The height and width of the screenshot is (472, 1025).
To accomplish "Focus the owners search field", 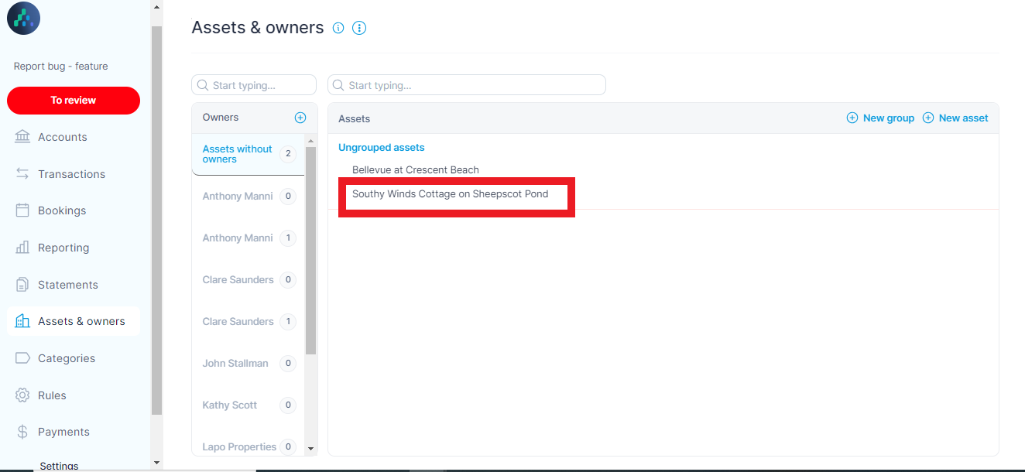I will tap(254, 85).
